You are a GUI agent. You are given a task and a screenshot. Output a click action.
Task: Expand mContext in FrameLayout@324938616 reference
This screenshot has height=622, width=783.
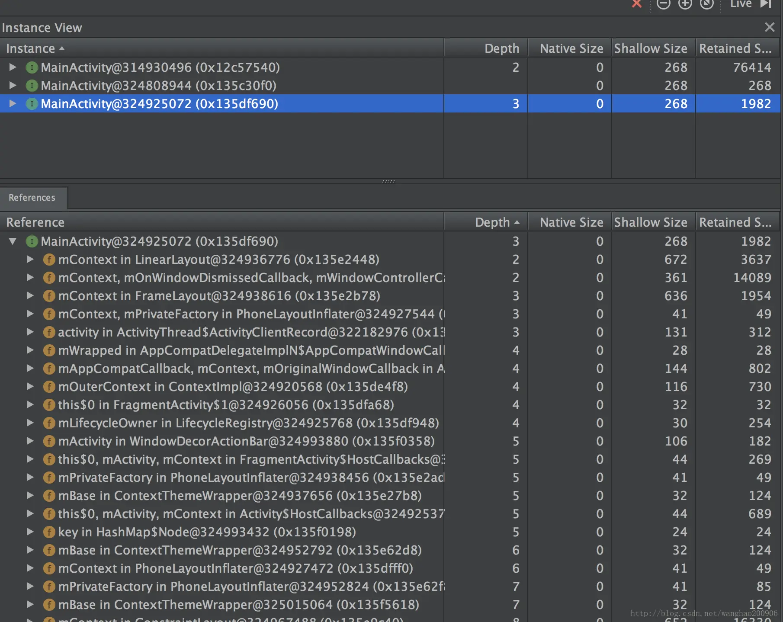point(30,295)
